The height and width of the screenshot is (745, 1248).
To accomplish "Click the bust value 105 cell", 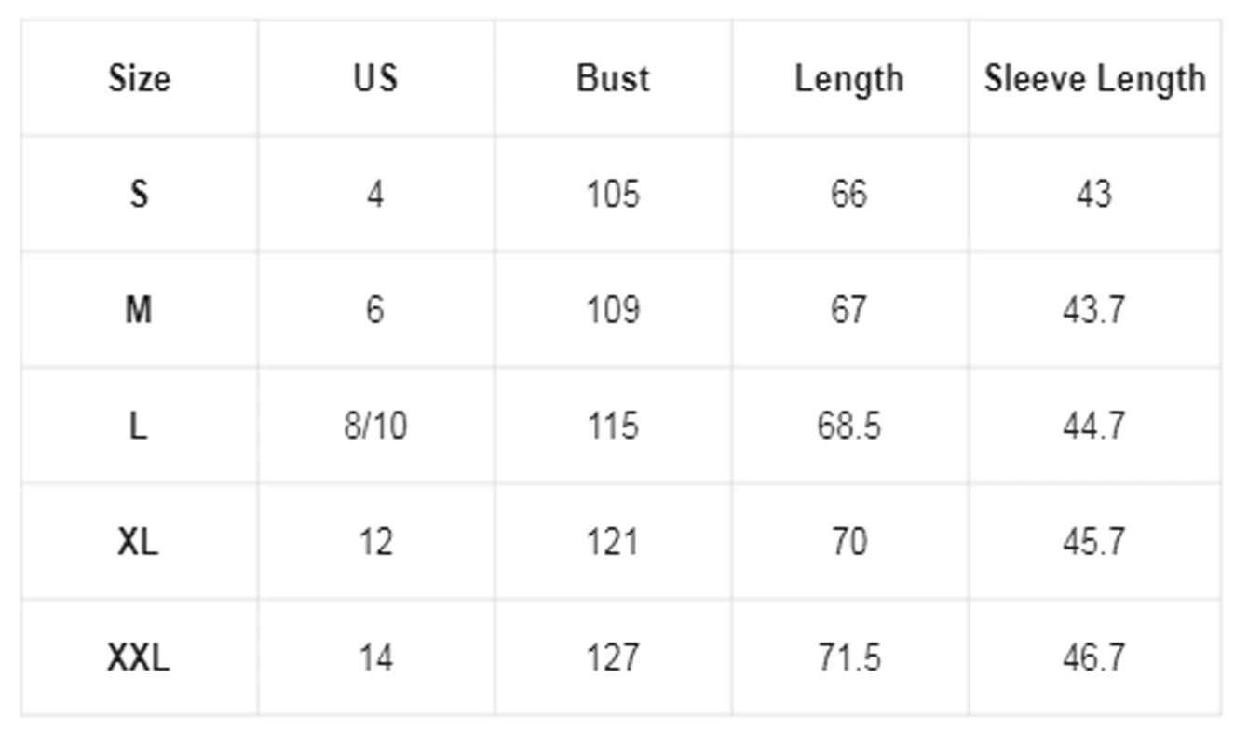I will (x=613, y=194).
